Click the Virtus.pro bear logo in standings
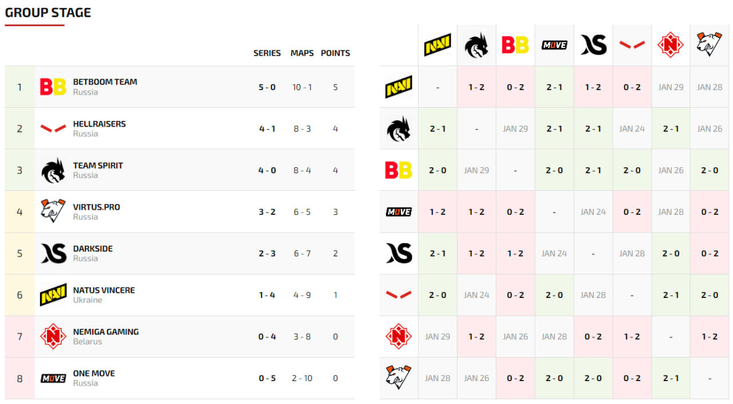 coord(53,211)
